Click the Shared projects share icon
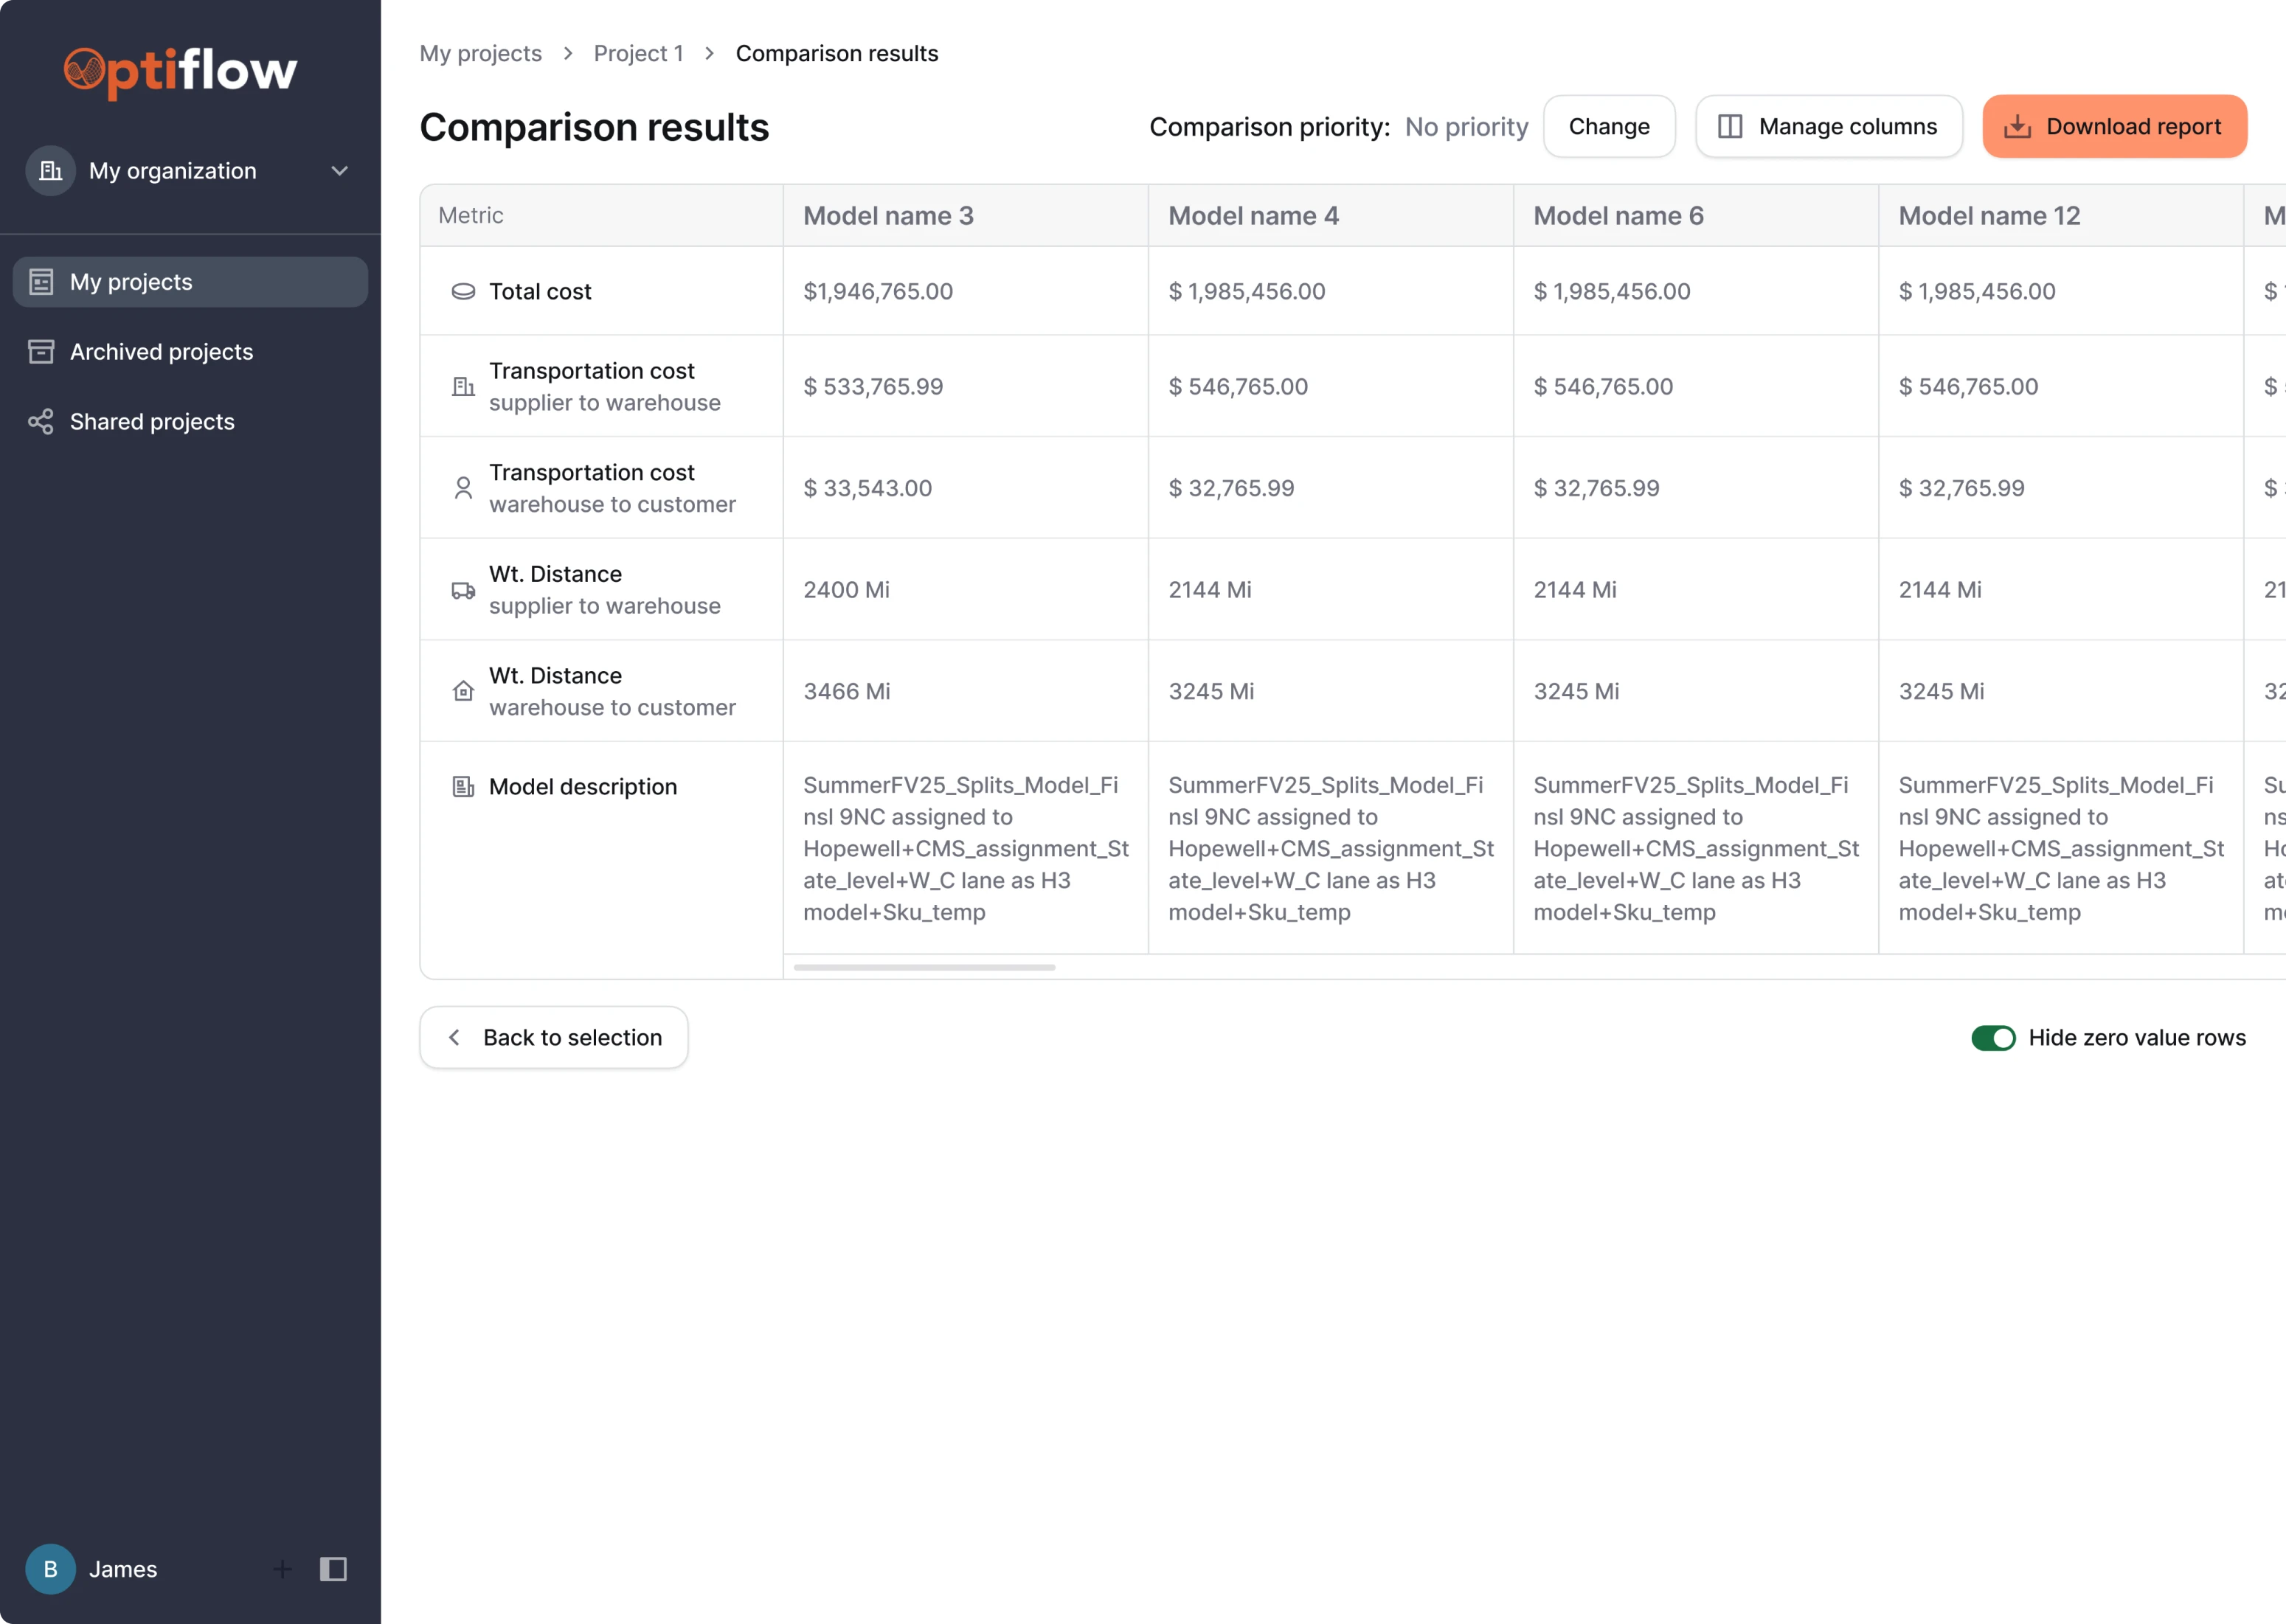The height and width of the screenshot is (1624, 2286). pyautogui.click(x=40, y=422)
